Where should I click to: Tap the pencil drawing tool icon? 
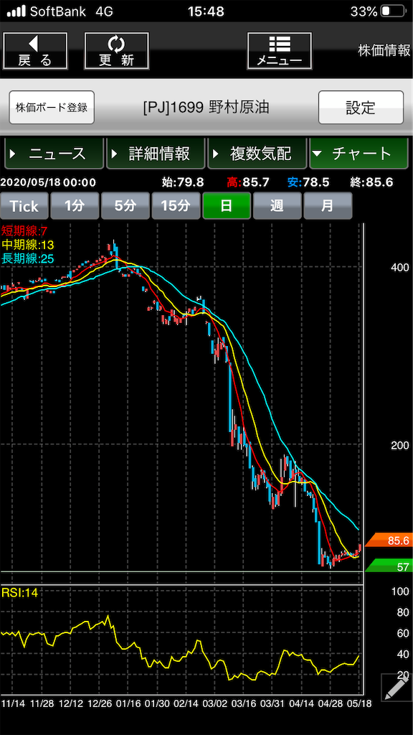pyautogui.click(x=396, y=688)
